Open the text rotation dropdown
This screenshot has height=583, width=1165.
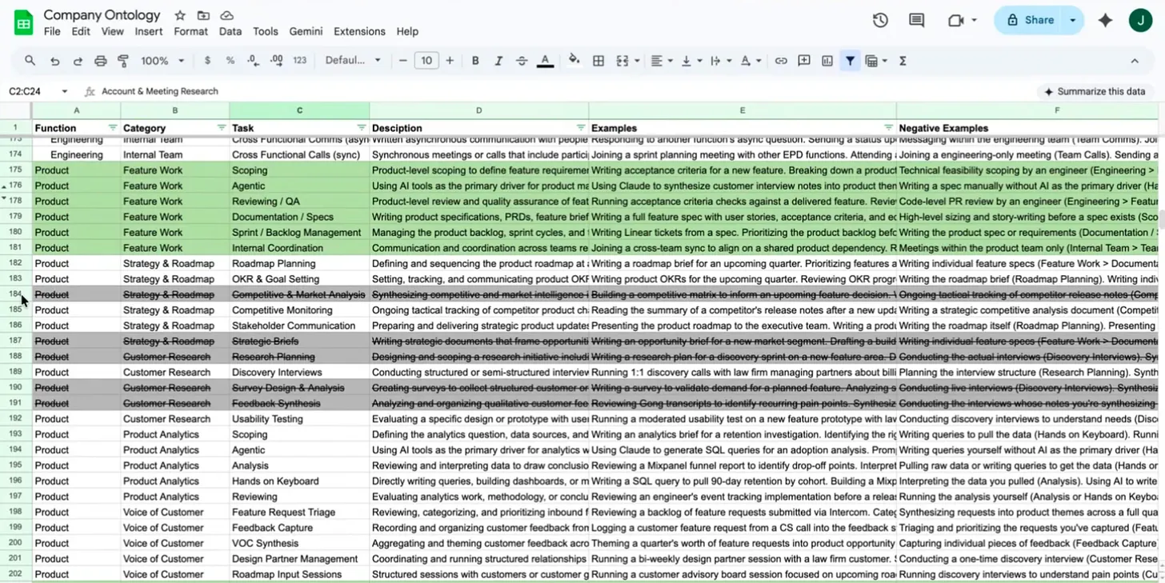750,61
